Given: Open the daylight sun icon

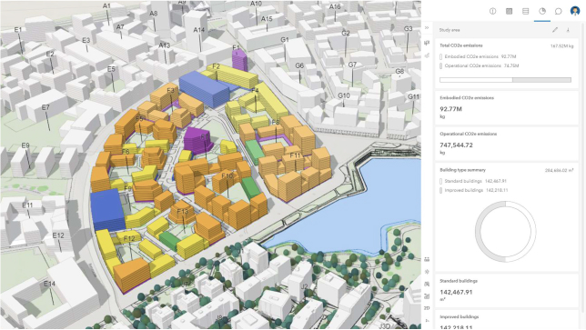Looking at the screenshot, I should coord(427,272).
